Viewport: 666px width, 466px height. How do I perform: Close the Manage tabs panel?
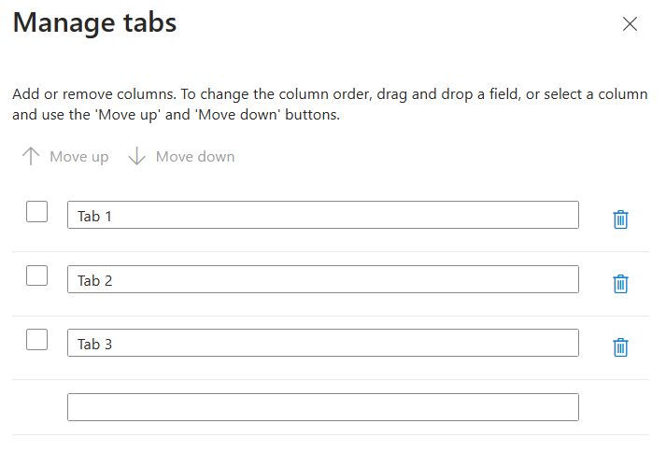point(630,24)
